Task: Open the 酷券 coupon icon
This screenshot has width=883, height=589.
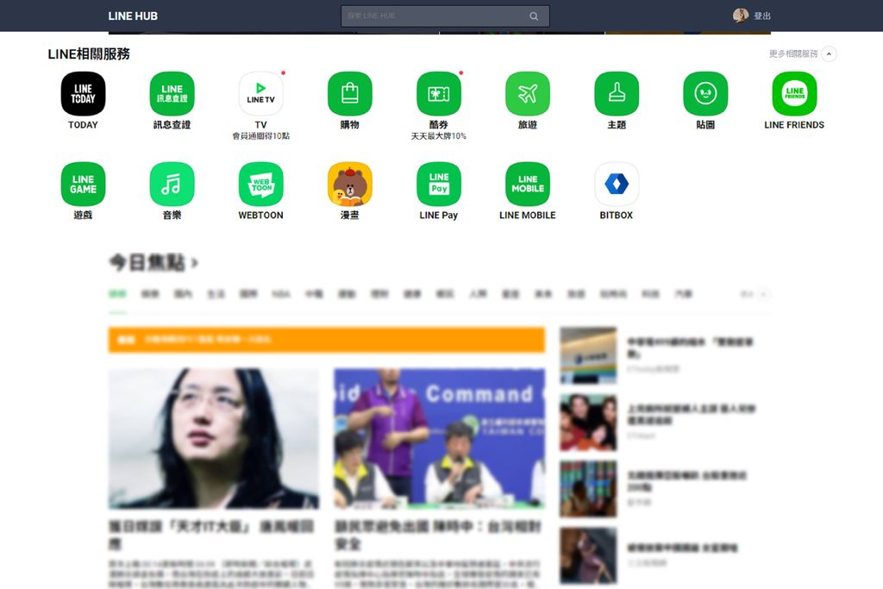Action: (x=439, y=93)
